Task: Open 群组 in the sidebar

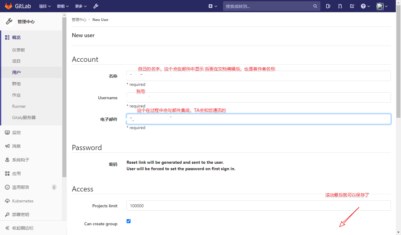Action: (x=16, y=84)
